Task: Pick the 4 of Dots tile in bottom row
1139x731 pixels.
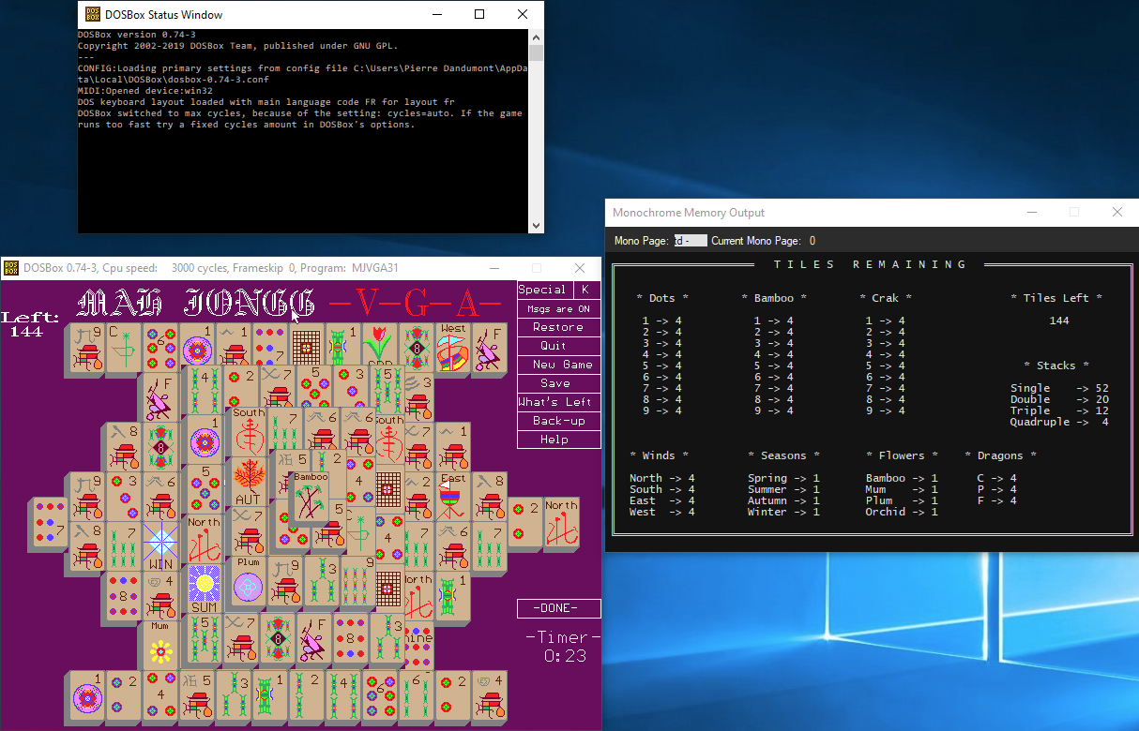Action: pyautogui.click(x=160, y=696)
